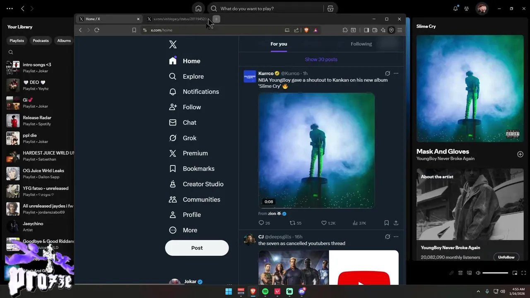
Task: Toggle the browser sidebar panel
Action: point(366,30)
